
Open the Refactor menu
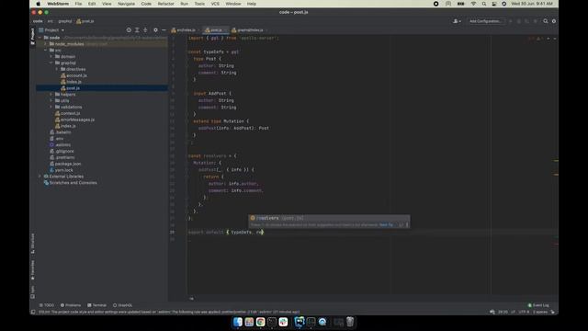165,4
